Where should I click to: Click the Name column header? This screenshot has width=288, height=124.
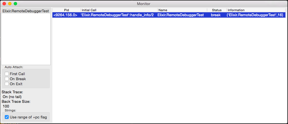point(182,10)
